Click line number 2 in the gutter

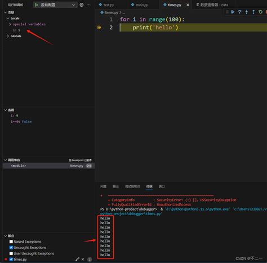tap(111, 28)
